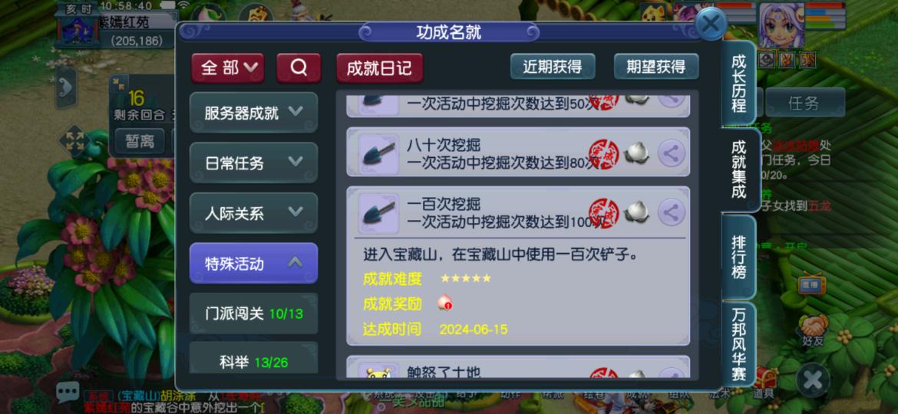Click the 近期获得 button

point(553,67)
